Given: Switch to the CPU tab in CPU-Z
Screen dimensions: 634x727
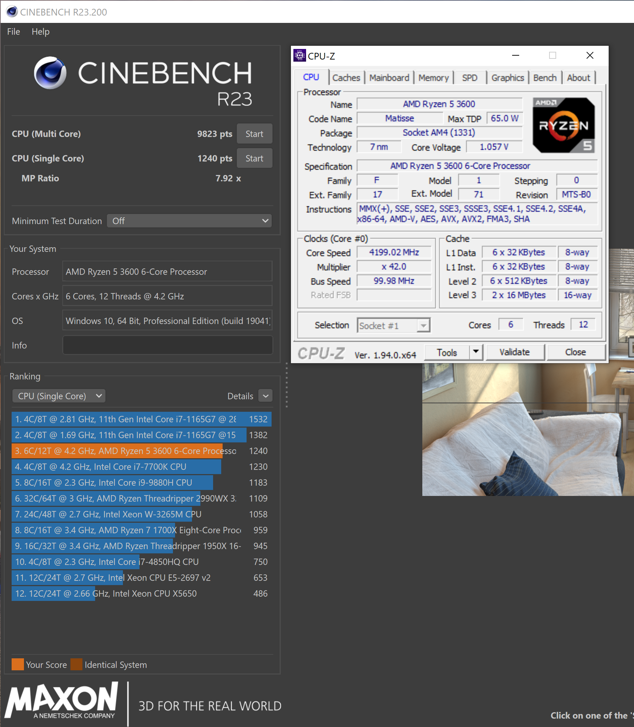Looking at the screenshot, I should point(311,77).
